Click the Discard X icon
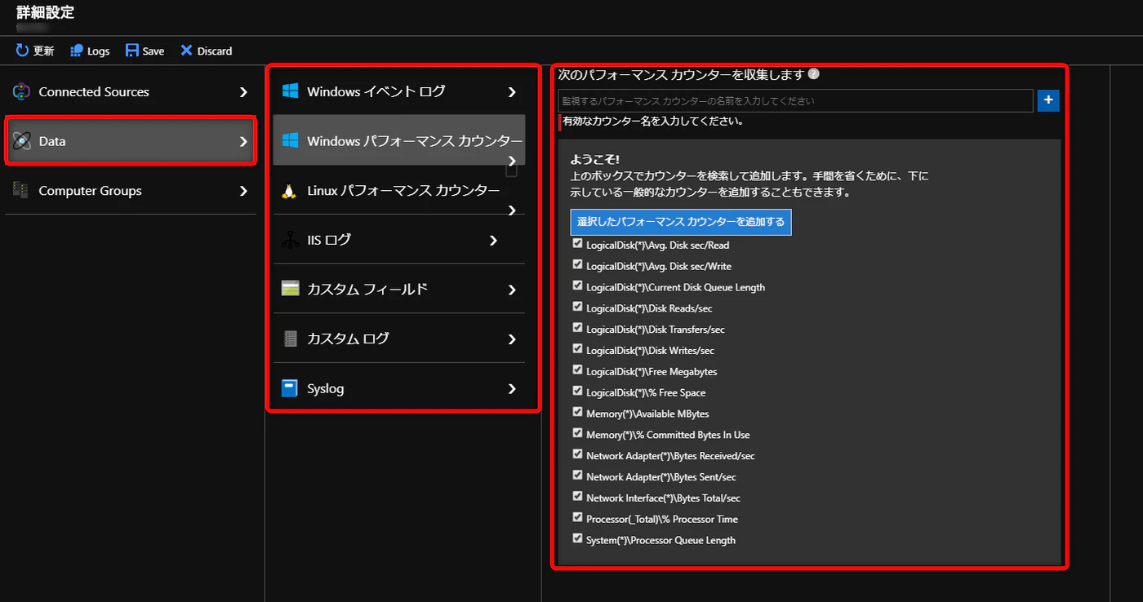The image size is (1143, 602). tap(186, 51)
